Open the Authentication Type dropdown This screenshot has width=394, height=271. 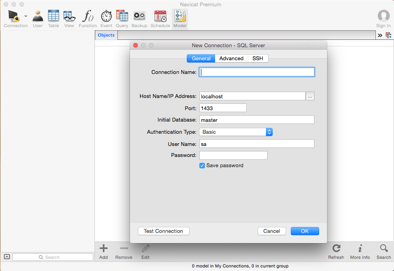[x=236, y=132]
